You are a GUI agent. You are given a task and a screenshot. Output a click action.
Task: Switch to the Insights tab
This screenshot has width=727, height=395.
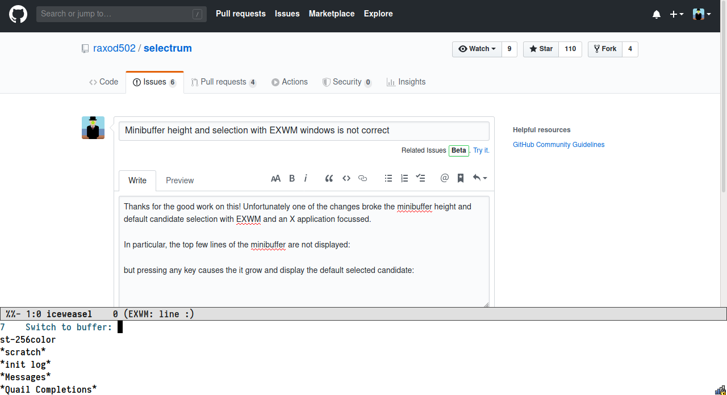(x=406, y=82)
